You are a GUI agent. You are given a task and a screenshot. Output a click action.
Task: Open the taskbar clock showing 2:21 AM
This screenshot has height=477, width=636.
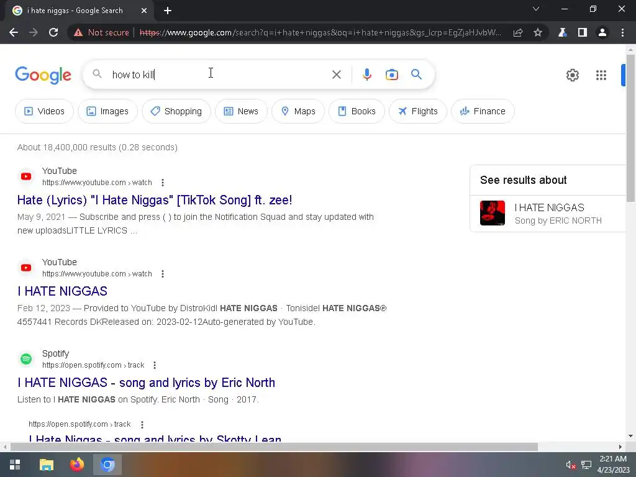point(613,465)
